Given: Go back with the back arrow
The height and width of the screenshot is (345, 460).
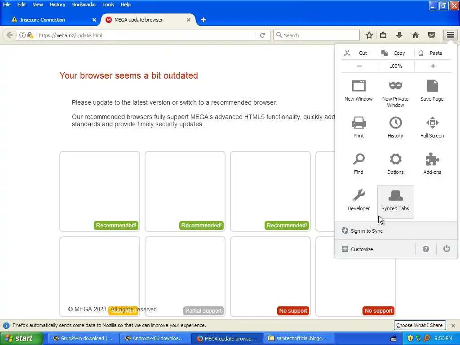Looking at the screenshot, I should tap(9, 35).
